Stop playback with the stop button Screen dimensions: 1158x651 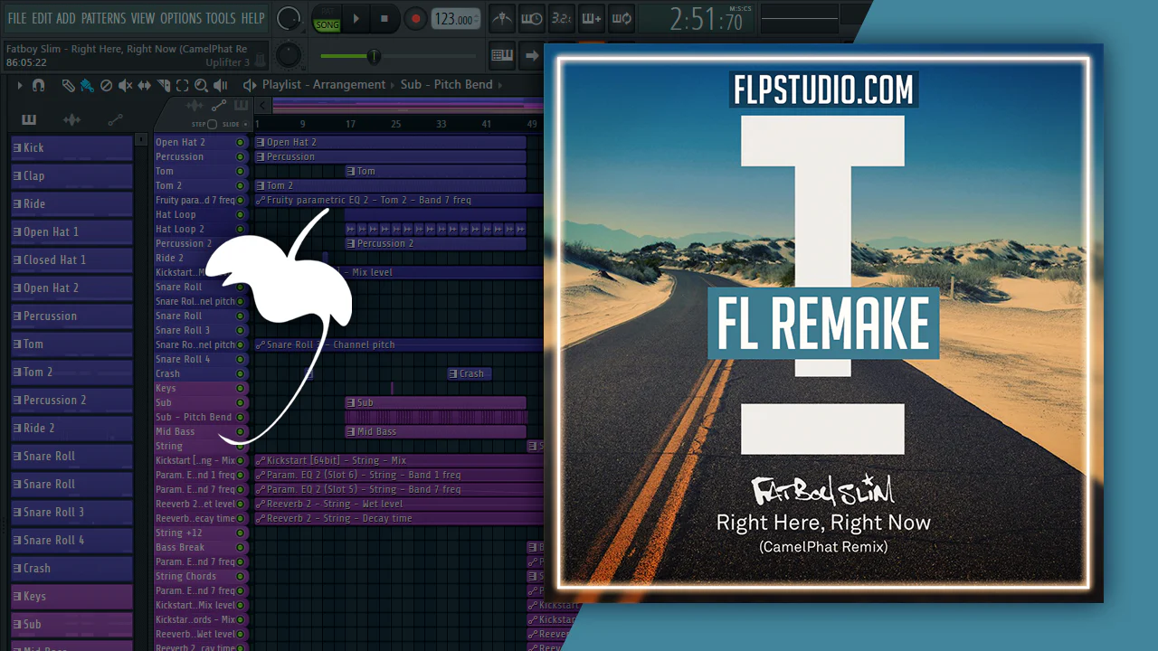(384, 18)
